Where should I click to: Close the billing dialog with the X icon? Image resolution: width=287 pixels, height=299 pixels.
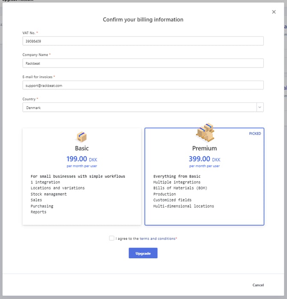(x=274, y=12)
